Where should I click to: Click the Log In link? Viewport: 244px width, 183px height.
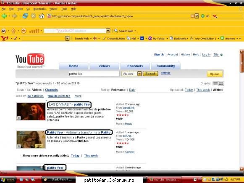206,55
